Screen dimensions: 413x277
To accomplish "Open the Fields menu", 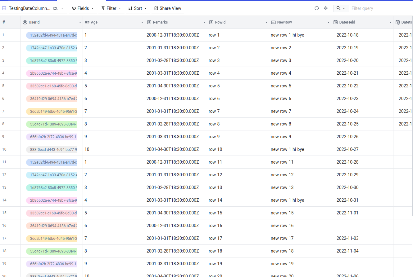I will click(82, 8).
